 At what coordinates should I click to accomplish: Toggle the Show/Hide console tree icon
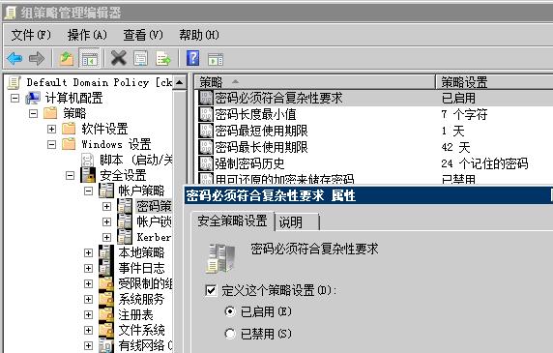pos(90,59)
